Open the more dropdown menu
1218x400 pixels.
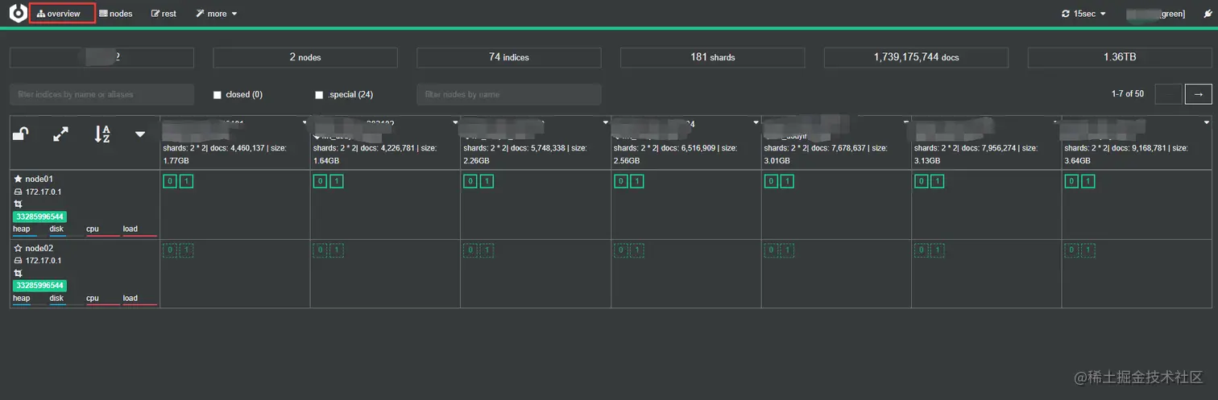click(217, 14)
